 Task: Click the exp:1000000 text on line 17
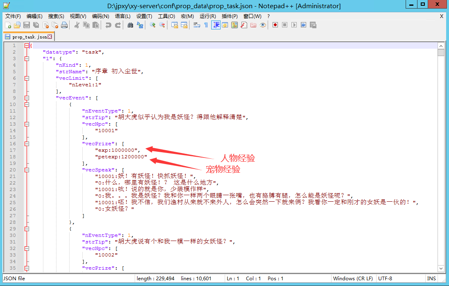point(117,150)
